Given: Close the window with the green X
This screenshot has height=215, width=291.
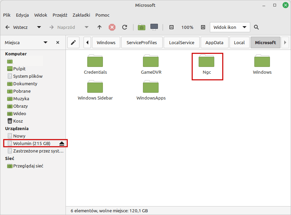Looking at the screenshot, I should point(286,5).
